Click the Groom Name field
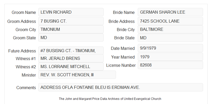Viewport: 208px width, 104px height. tap(71, 12)
